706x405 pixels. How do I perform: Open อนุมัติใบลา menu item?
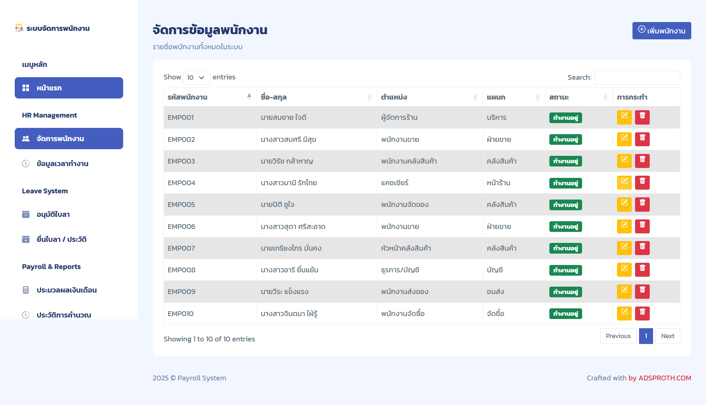[69, 214]
